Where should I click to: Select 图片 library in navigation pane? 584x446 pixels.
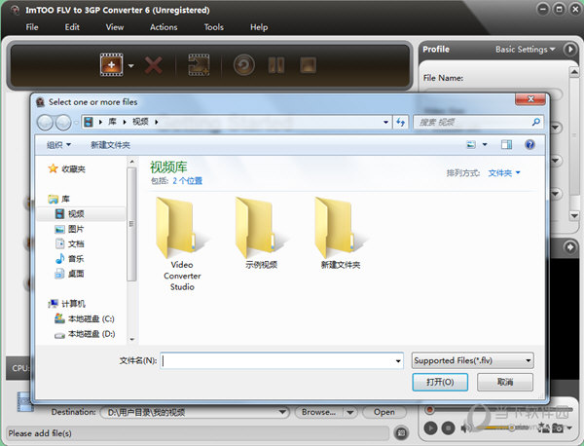click(70, 229)
